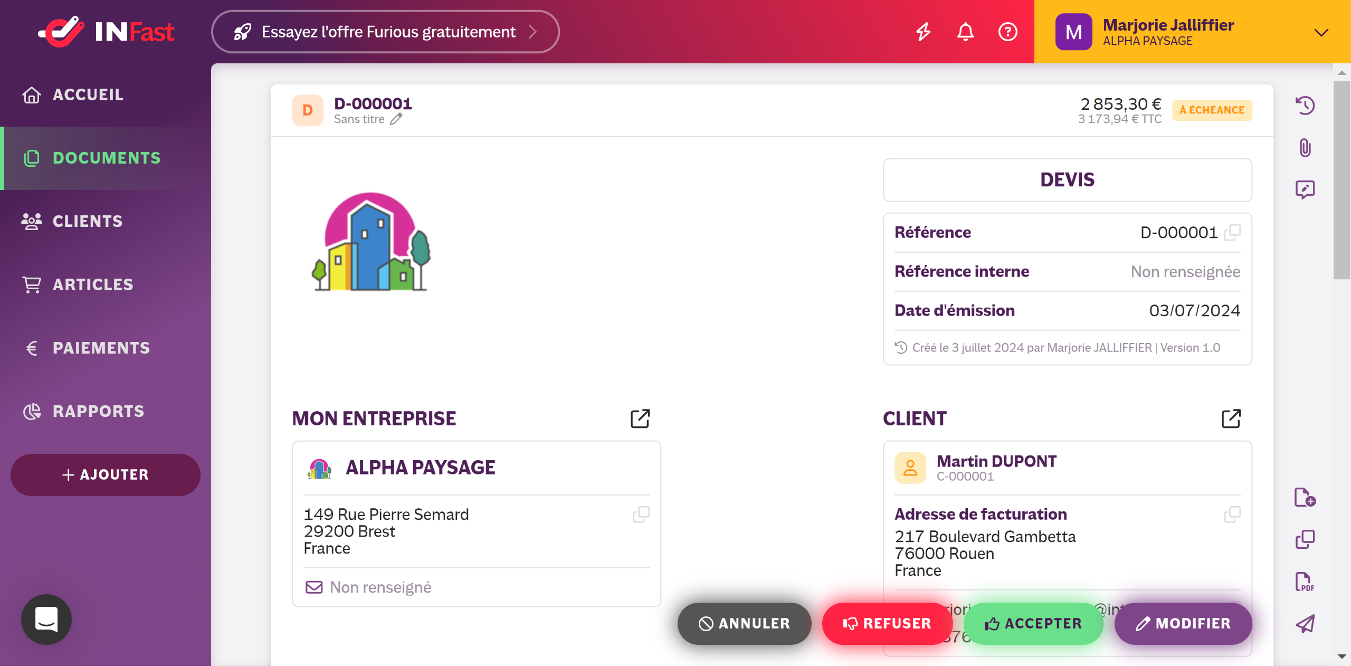1351x666 pixels.
Task: Click the send paper plane icon
Action: [x=1305, y=624]
